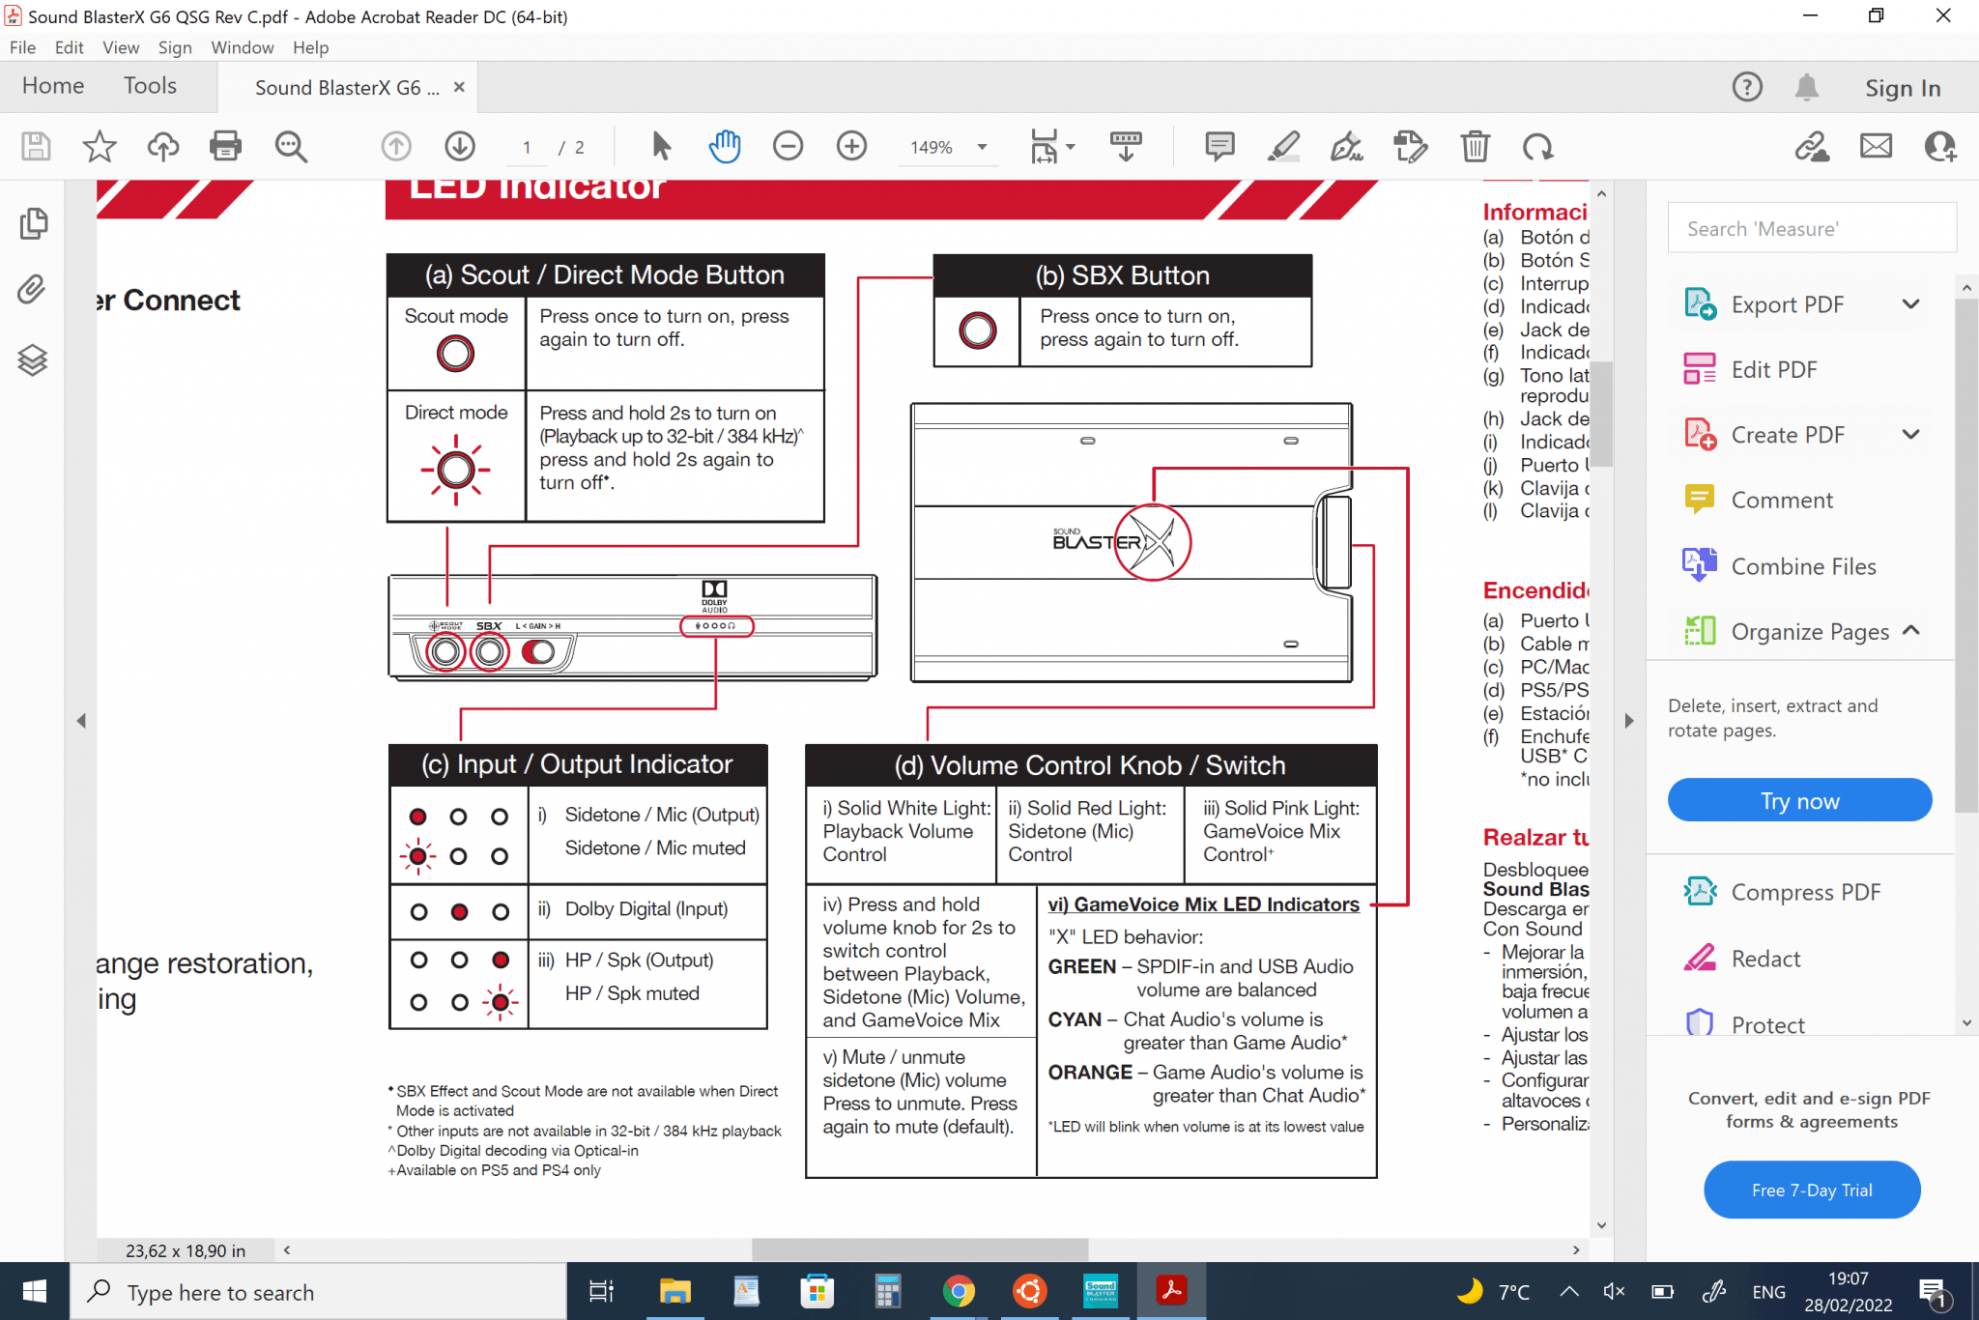Viewport: 1979px width, 1320px height.
Task: Close the Sound BlasterX G6 document tab
Action: click(459, 87)
